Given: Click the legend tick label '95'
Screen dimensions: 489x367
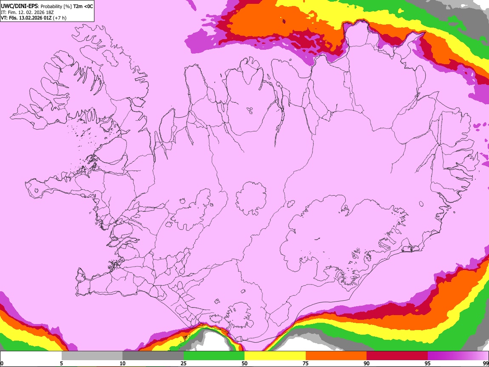Looking at the screenshot, I should [427, 364].
